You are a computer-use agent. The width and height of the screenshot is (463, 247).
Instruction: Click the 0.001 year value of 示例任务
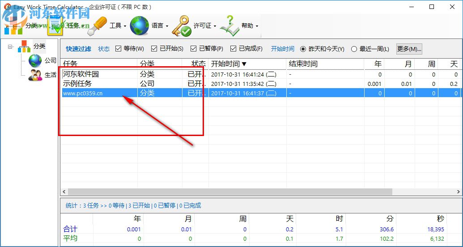[x=374, y=84]
